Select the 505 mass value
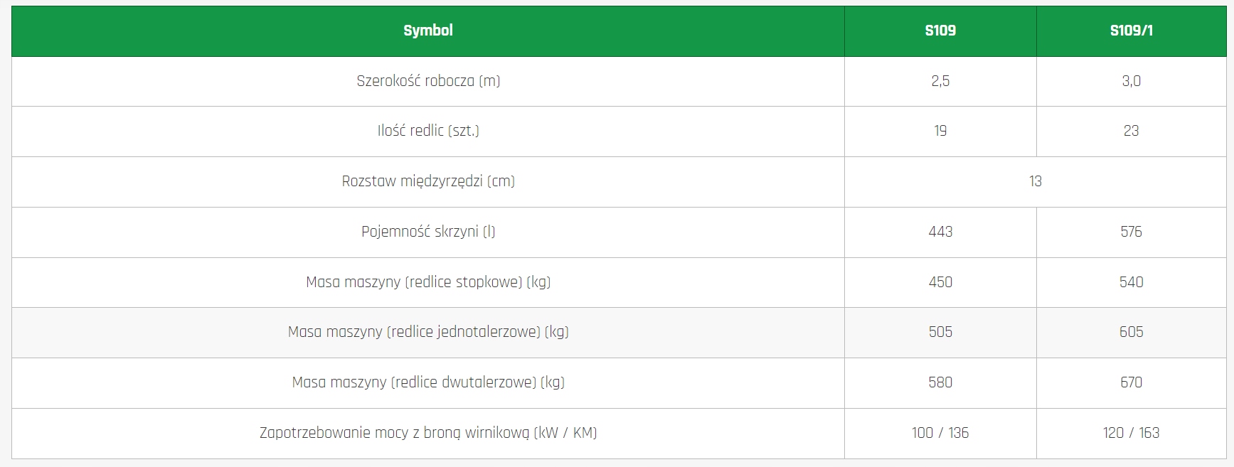 940,332
